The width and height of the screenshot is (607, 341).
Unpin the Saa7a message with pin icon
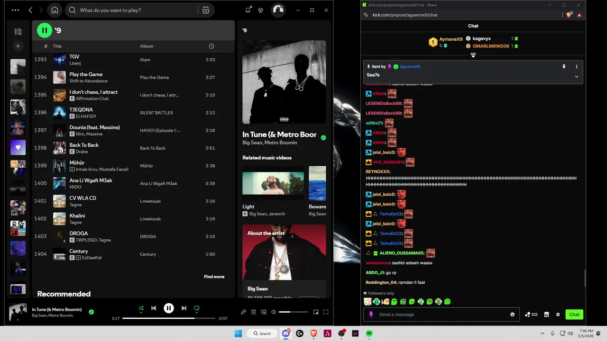point(564,67)
